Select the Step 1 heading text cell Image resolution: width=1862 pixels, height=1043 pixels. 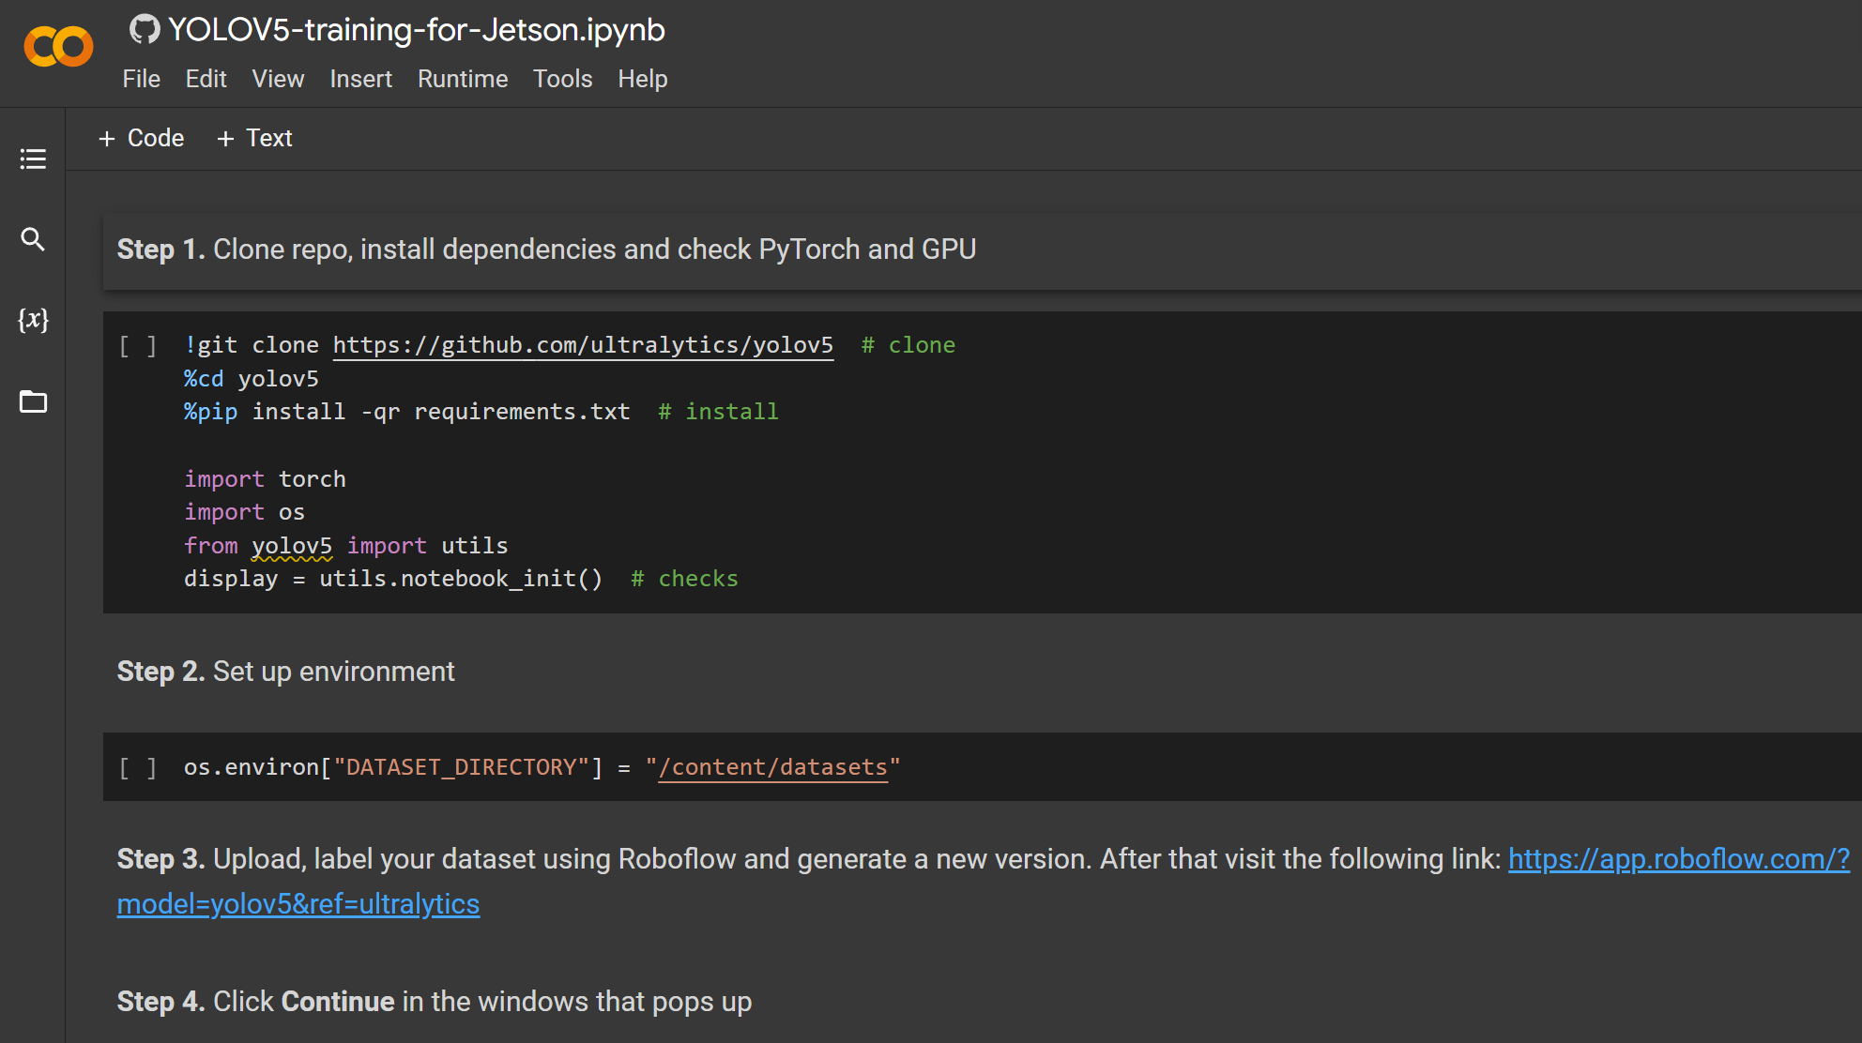pos(983,250)
